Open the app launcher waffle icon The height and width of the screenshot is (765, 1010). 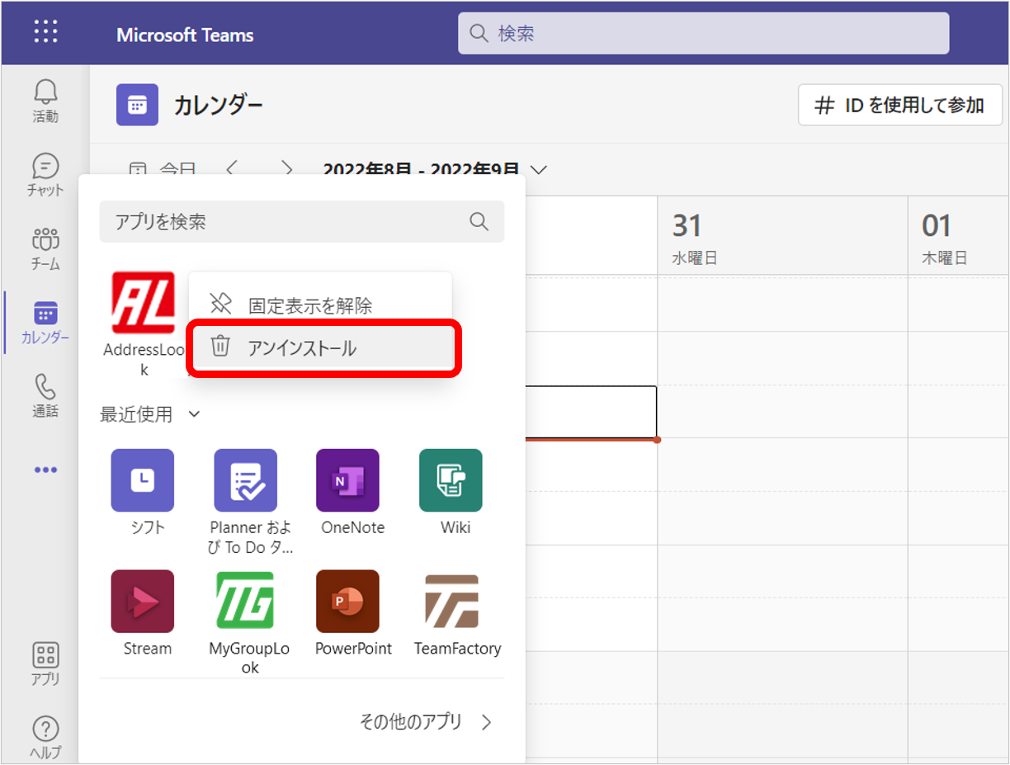click(x=45, y=32)
